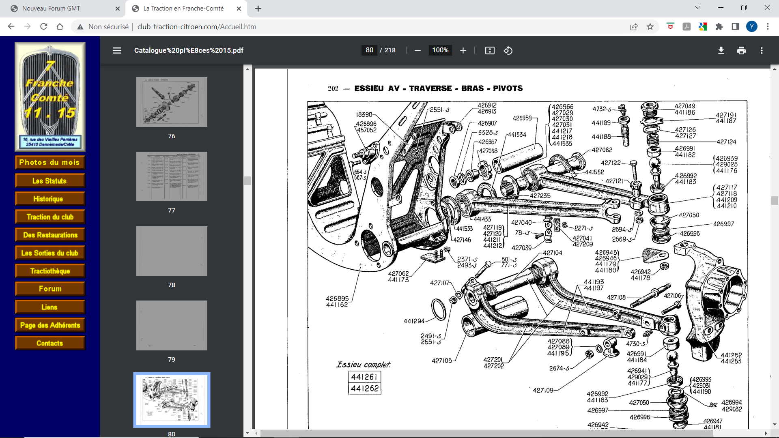
Task: Open Chrome's three-dot menu
Action: (768, 27)
